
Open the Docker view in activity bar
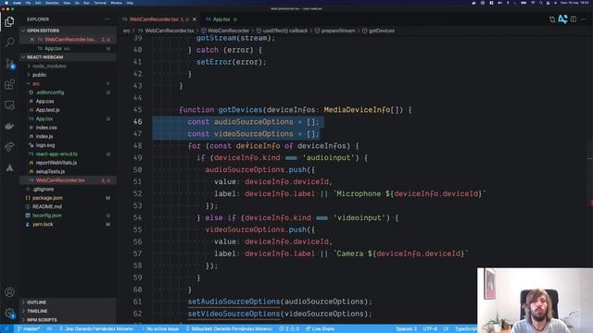point(9,126)
